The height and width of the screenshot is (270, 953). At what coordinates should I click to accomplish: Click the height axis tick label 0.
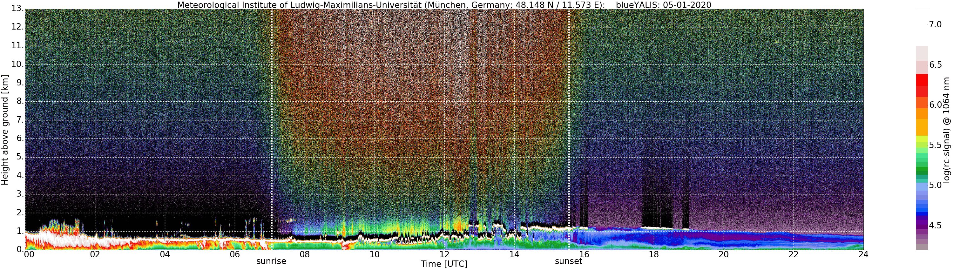pos(20,249)
